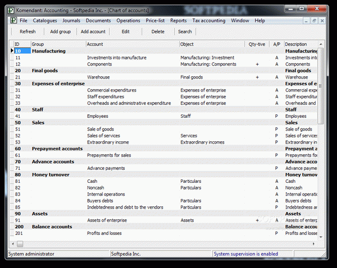
Task: Click the Refresh toolbar button
Action: click(x=28, y=31)
